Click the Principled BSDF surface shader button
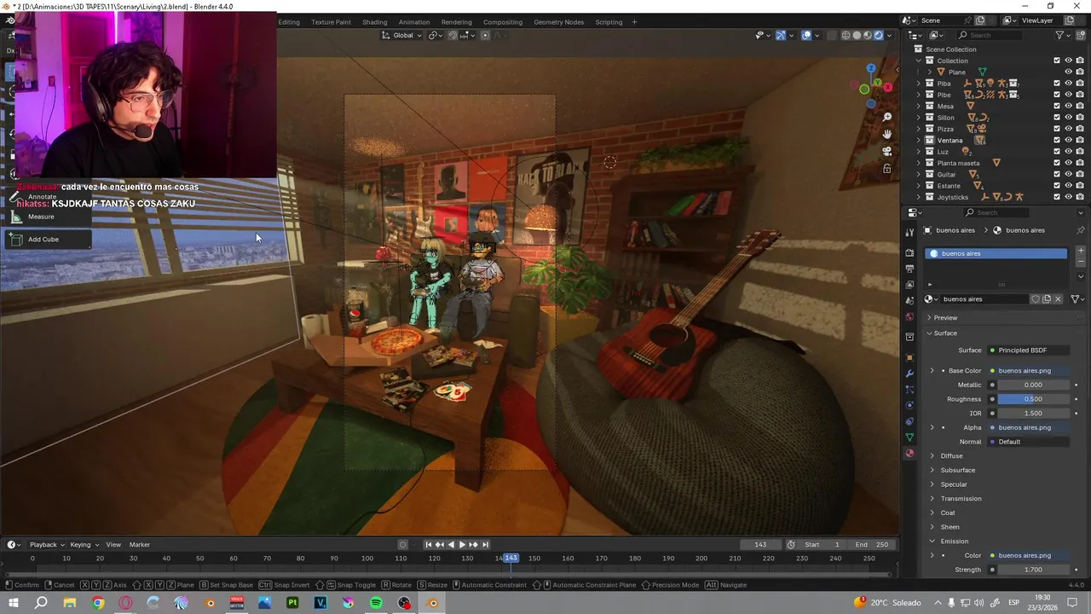1091x614 pixels. pyautogui.click(x=1029, y=350)
